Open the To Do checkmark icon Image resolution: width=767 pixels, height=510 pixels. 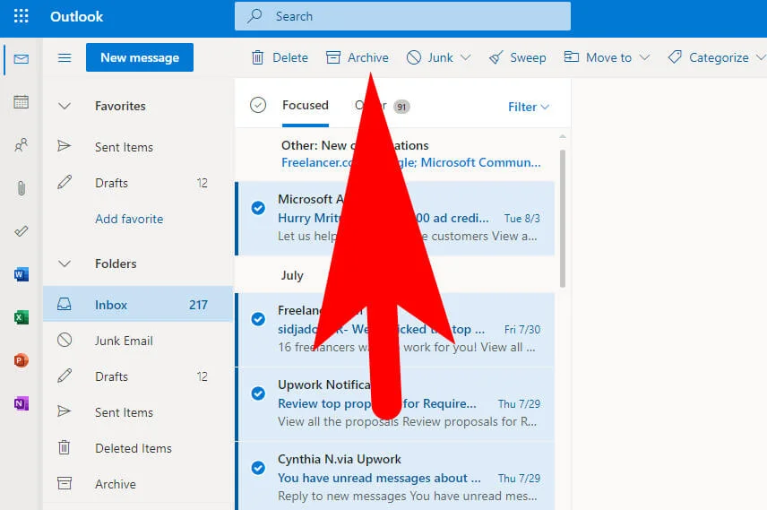tap(21, 231)
